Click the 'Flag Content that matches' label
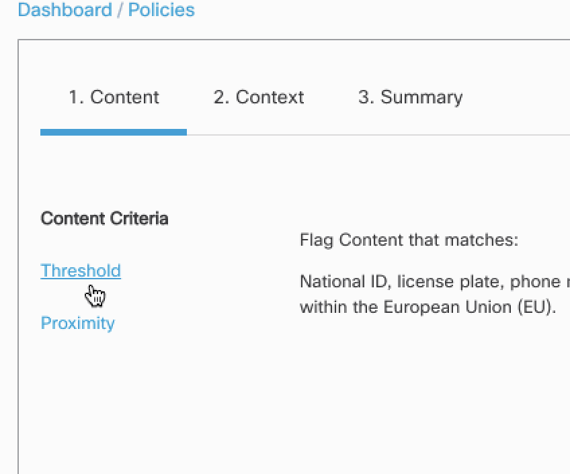The image size is (570, 474). click(x=409, y=240)
